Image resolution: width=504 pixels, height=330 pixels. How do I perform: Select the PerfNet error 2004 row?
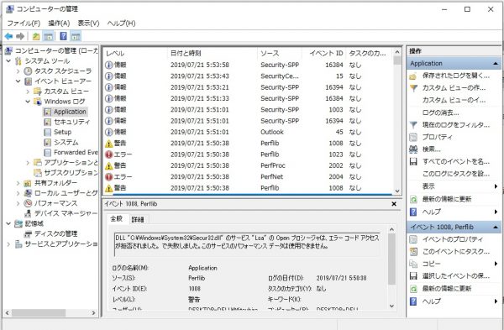pos(248,176)
